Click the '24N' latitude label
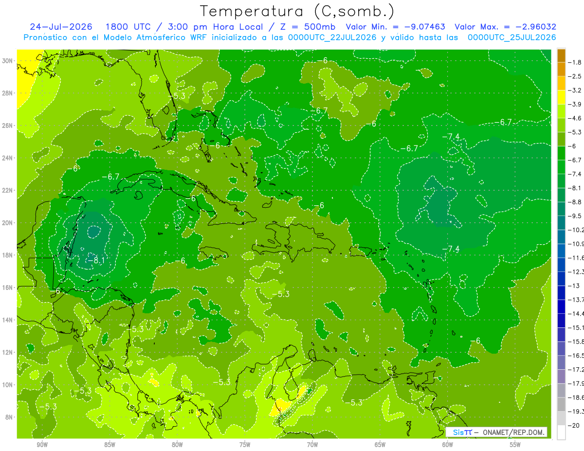The width and height of the screenshot is (584, 451). [x=8, y=158]
